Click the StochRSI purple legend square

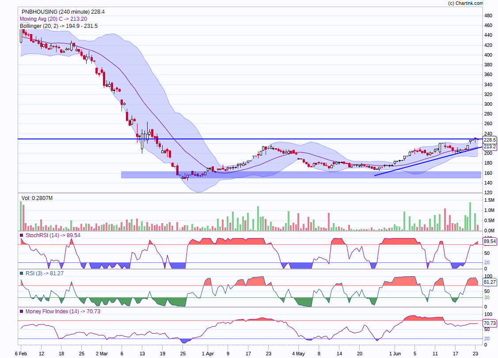pyautogui.click(x=22, y=235)
